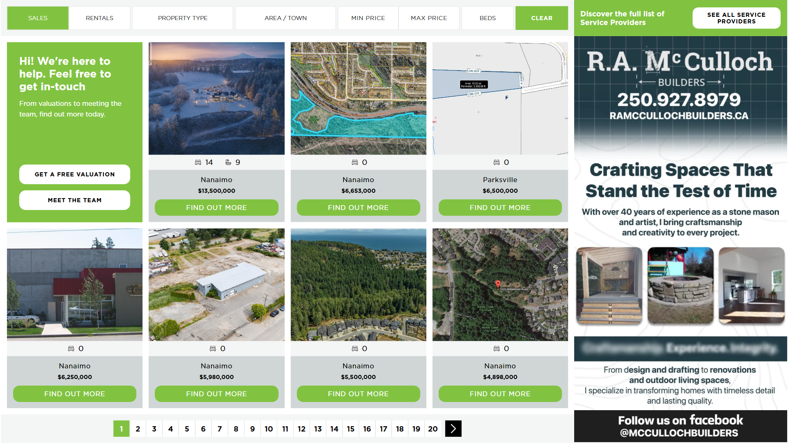Select the Sales toggle

[38, 18]
